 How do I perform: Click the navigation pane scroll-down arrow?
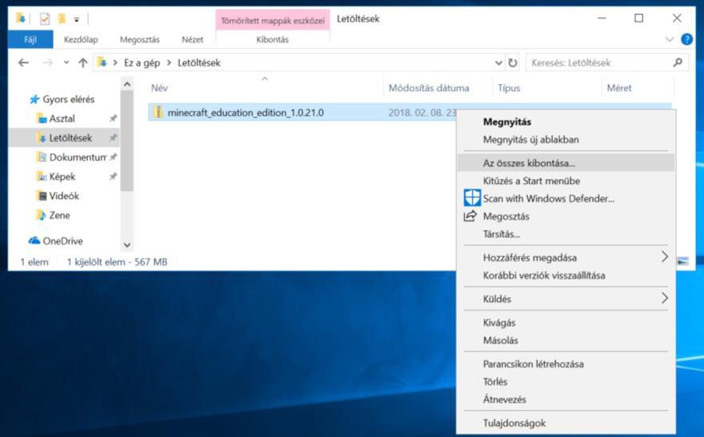click(127, 245)
